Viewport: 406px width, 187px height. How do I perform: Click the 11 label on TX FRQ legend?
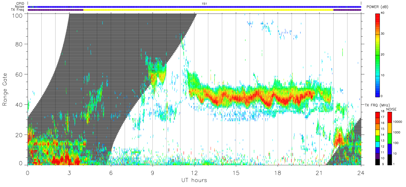(383, 152)
